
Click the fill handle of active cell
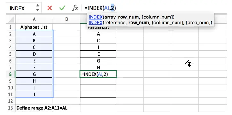[116, 77]
